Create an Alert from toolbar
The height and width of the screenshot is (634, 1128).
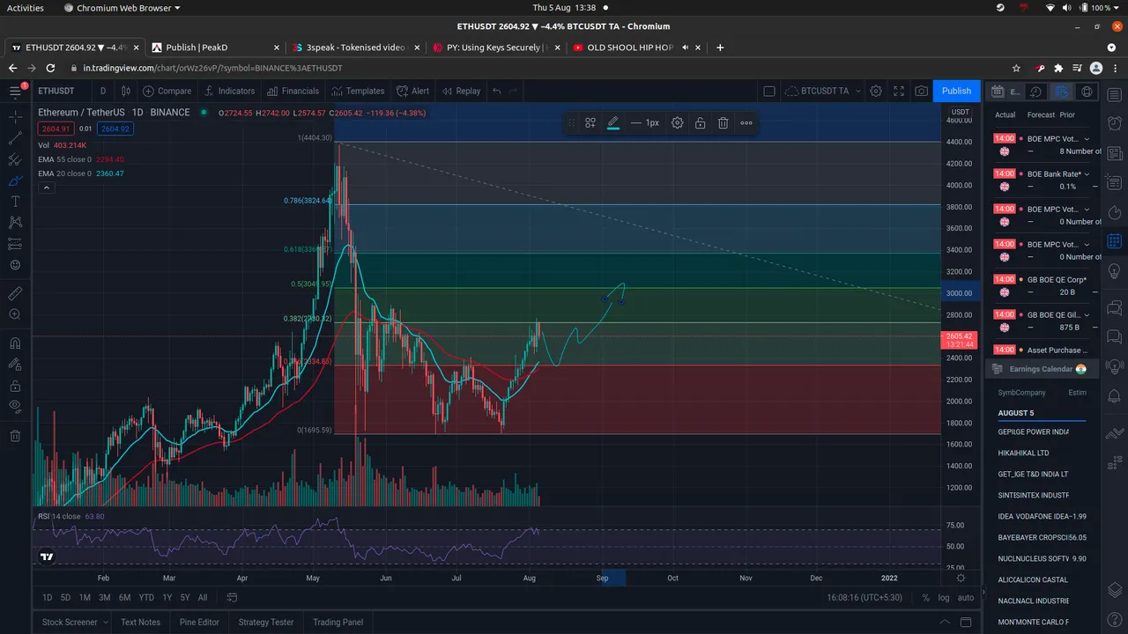click(x=413, y=91)
